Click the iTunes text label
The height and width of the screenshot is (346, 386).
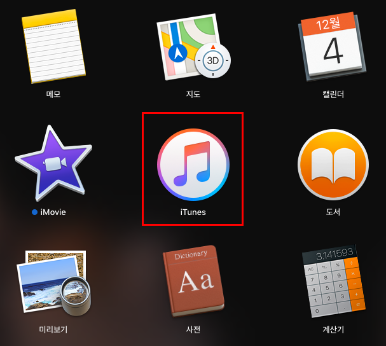tap(193, 212)
